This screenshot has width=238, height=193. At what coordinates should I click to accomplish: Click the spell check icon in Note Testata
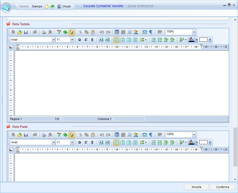[59, 32]
